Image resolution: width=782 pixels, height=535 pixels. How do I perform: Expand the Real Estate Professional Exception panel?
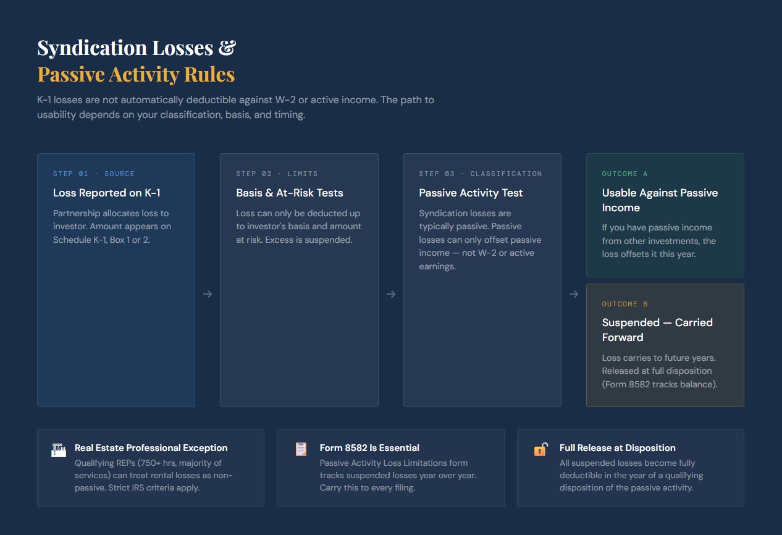pos(150,468)
